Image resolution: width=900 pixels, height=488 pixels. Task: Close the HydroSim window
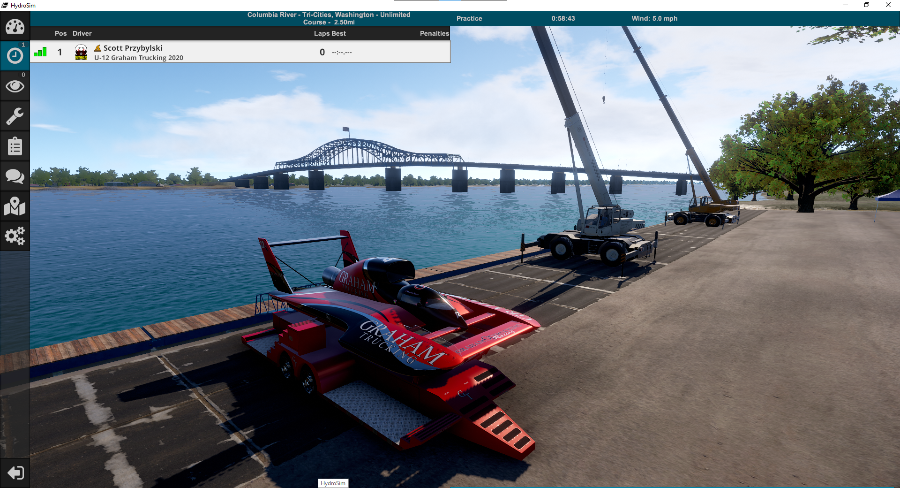click(x=888, y=5)
